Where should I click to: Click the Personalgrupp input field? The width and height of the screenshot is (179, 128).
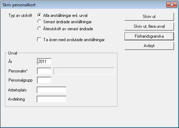[44, 80]
